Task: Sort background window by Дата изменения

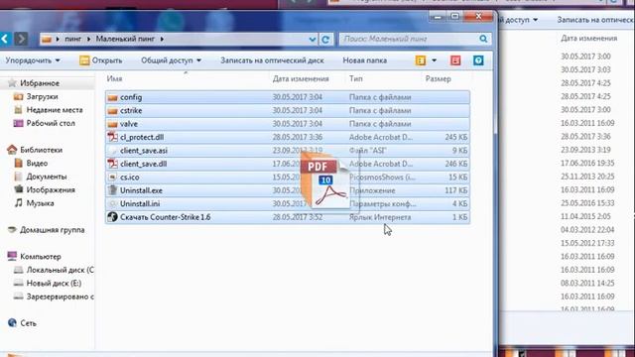Action: pos(588,39)
